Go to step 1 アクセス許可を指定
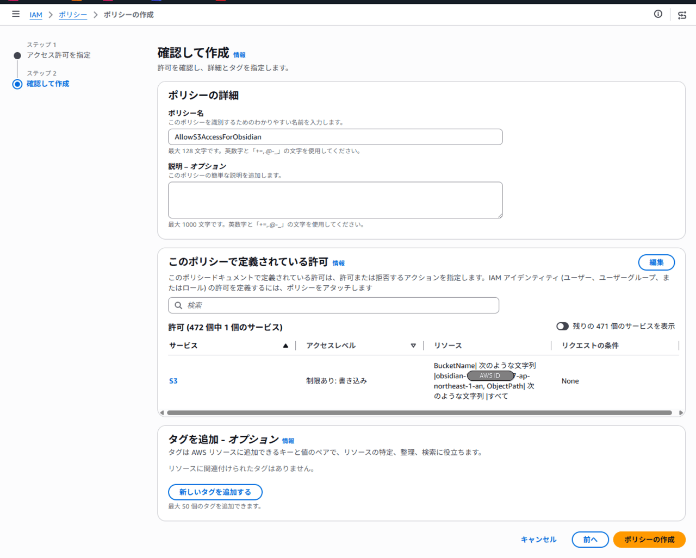Image resolution: width=696 pixels, height=558 pixels. tap(59, 55)
